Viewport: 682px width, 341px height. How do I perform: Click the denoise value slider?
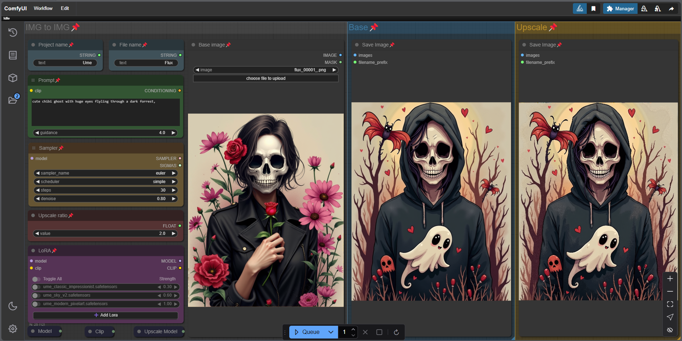pos(106,199)
